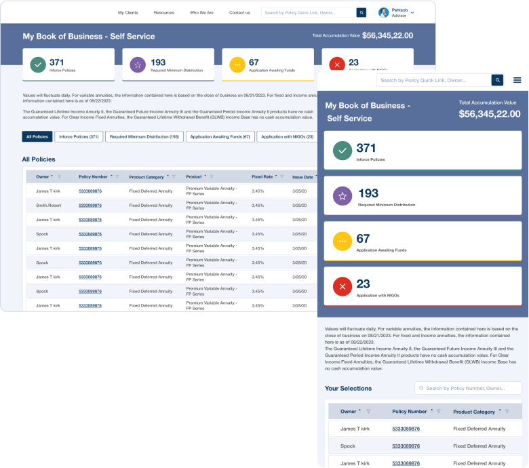
Task: Open policy link in first James T kirk mobile row
Action: 406,429
